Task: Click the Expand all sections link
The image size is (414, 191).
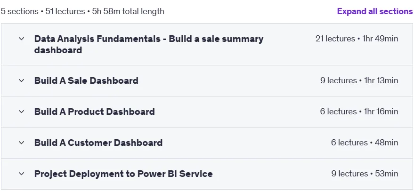Action: click(375, 11)
